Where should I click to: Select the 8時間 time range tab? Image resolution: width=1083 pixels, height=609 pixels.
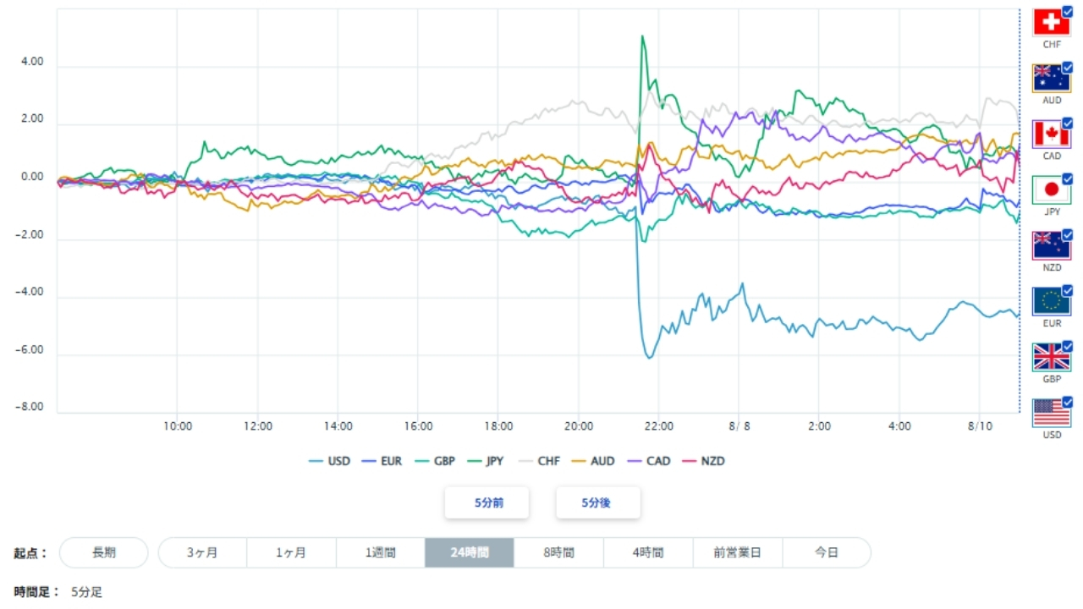[x=558, y=552]
